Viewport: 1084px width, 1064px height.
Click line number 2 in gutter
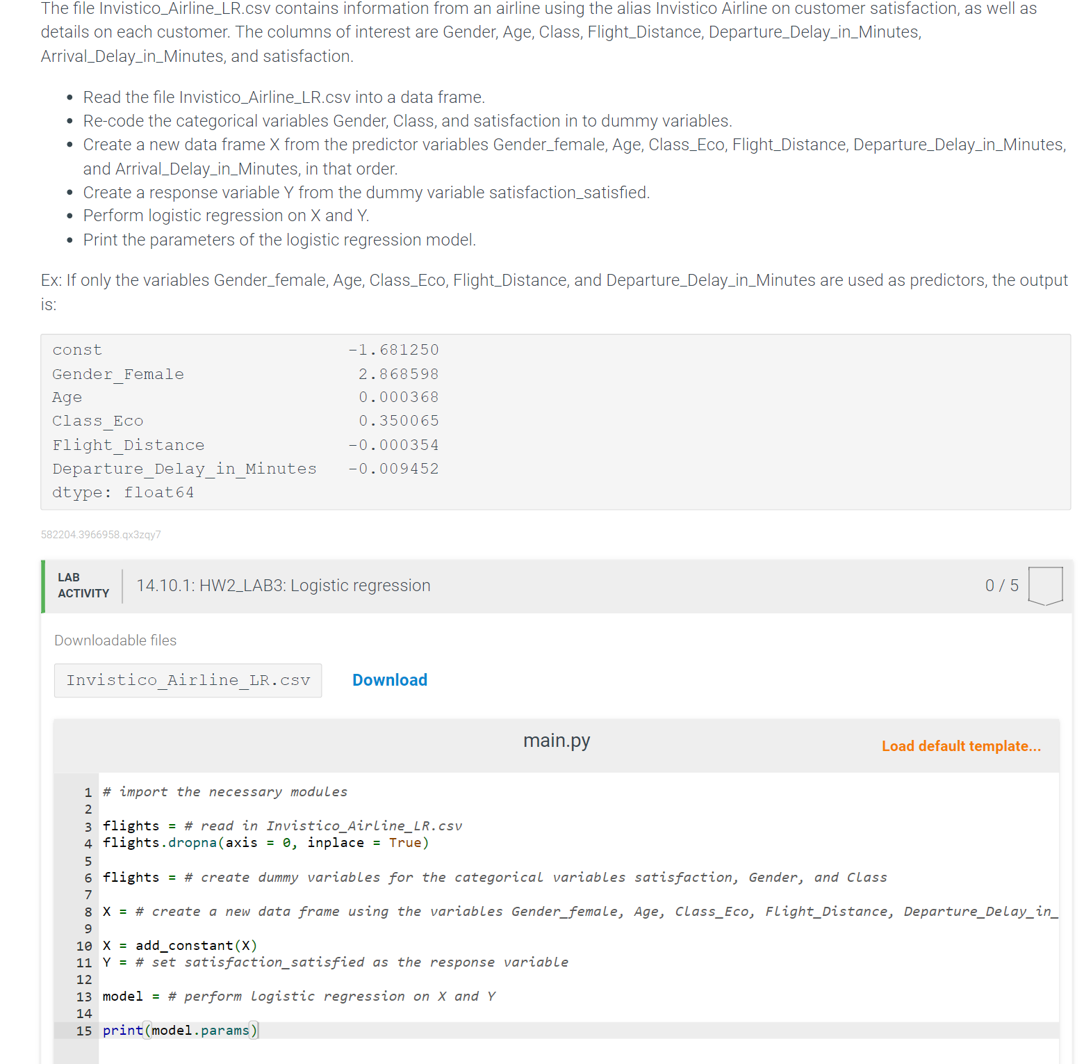88,809
